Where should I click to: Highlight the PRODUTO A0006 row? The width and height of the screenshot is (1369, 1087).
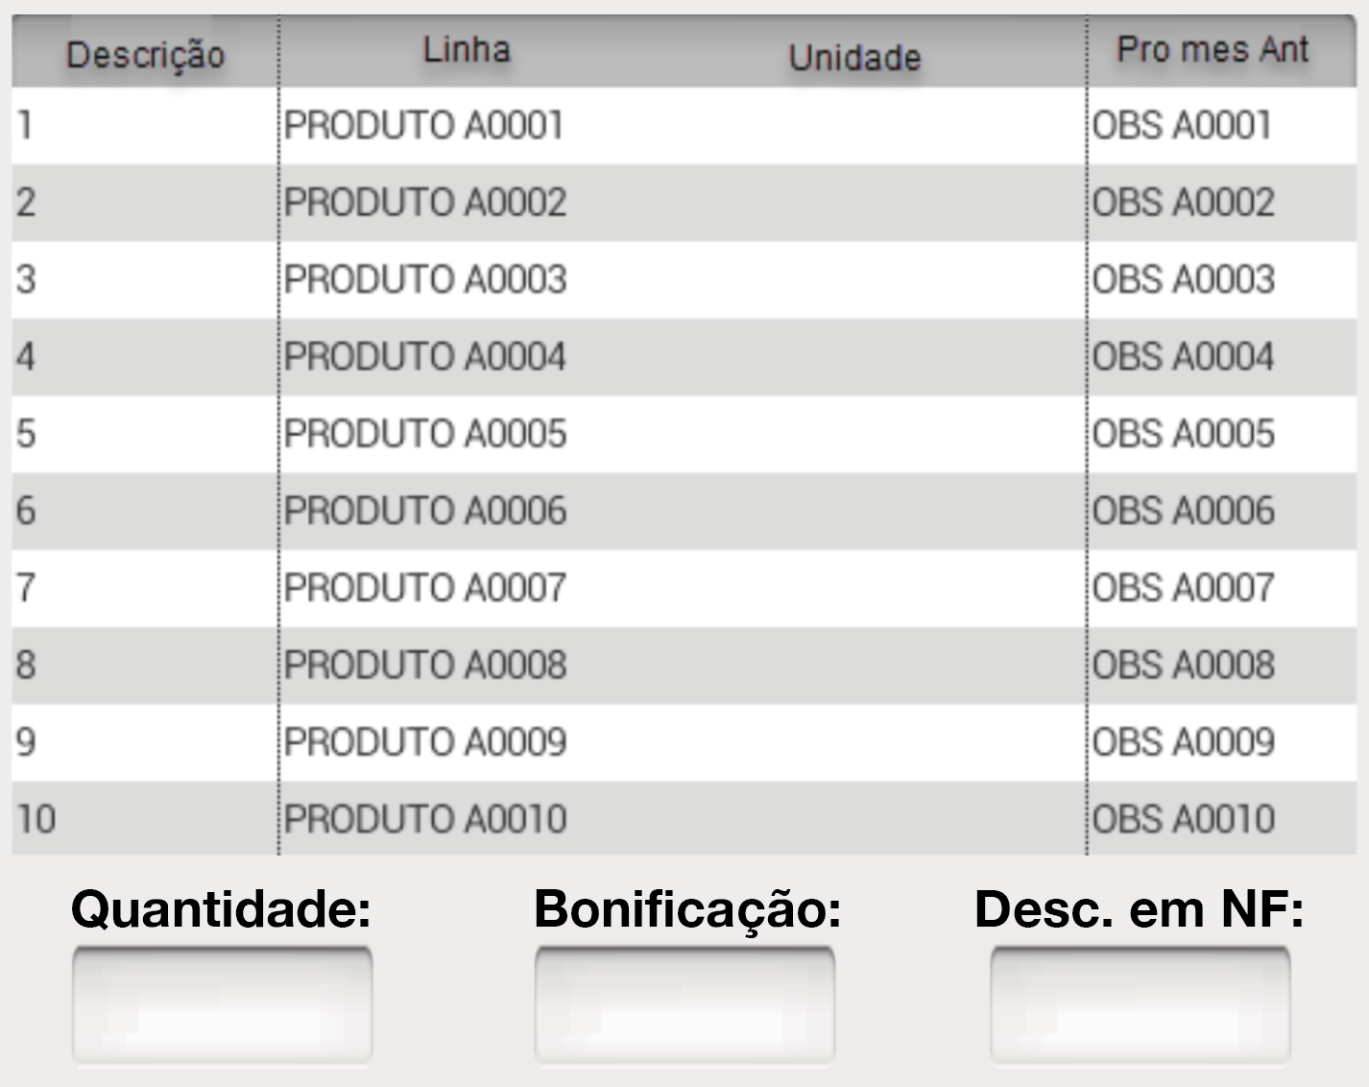684,511
